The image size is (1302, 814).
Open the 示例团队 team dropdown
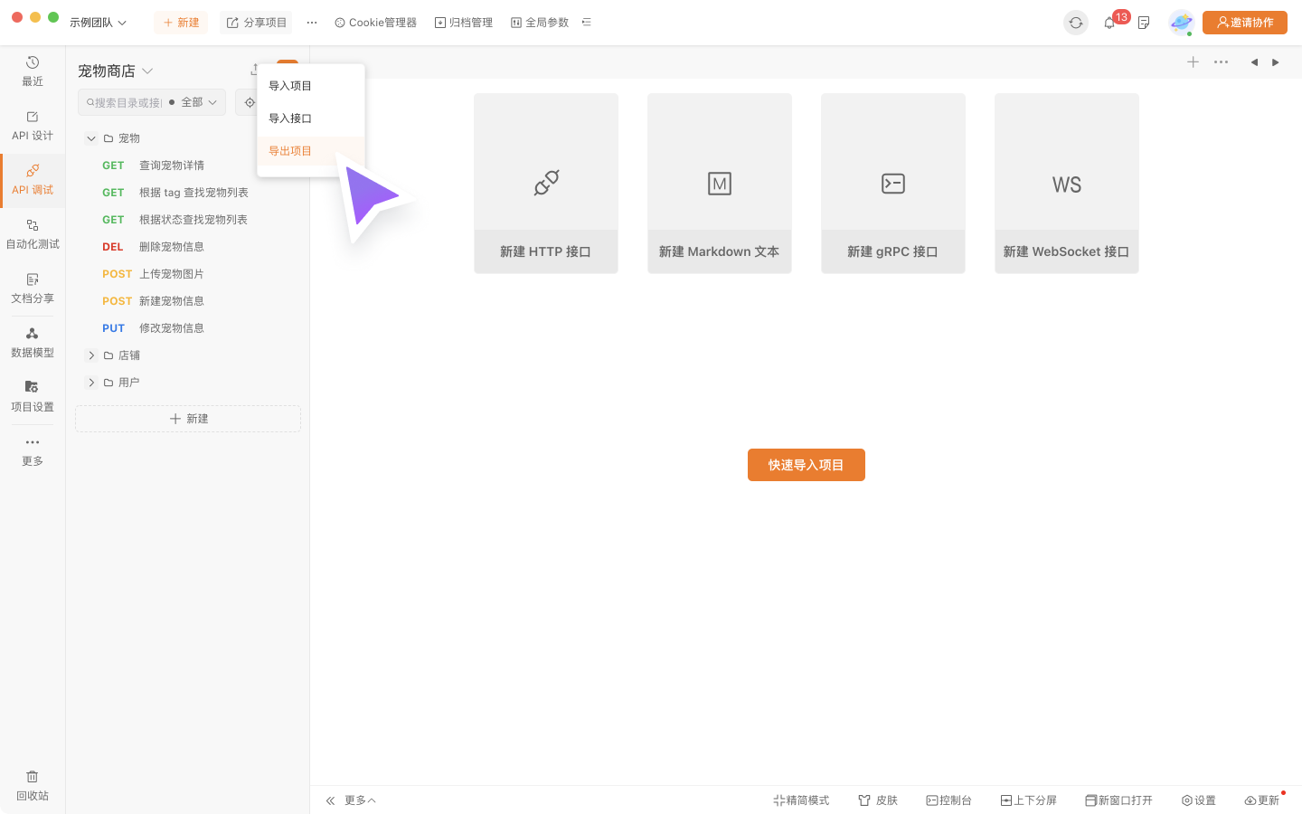[98, 23]
